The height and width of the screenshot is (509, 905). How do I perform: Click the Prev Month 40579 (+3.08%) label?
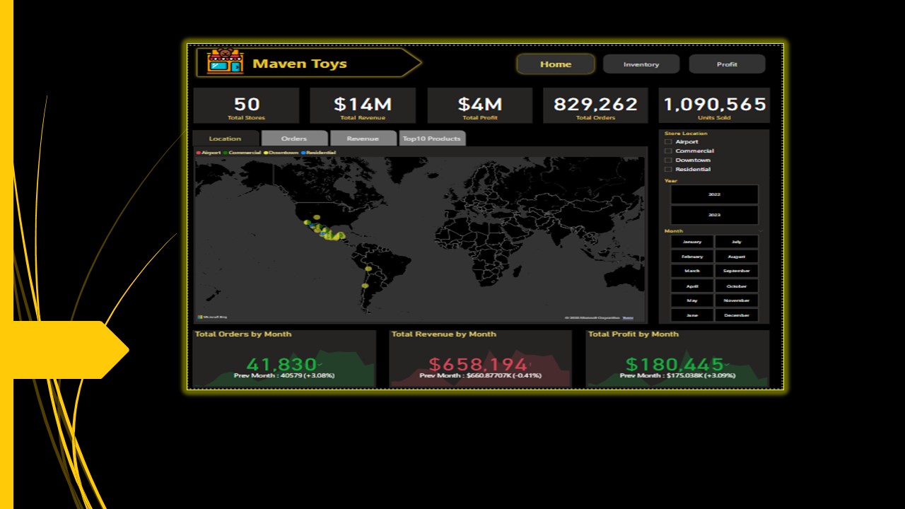click(x=284, y=375)
